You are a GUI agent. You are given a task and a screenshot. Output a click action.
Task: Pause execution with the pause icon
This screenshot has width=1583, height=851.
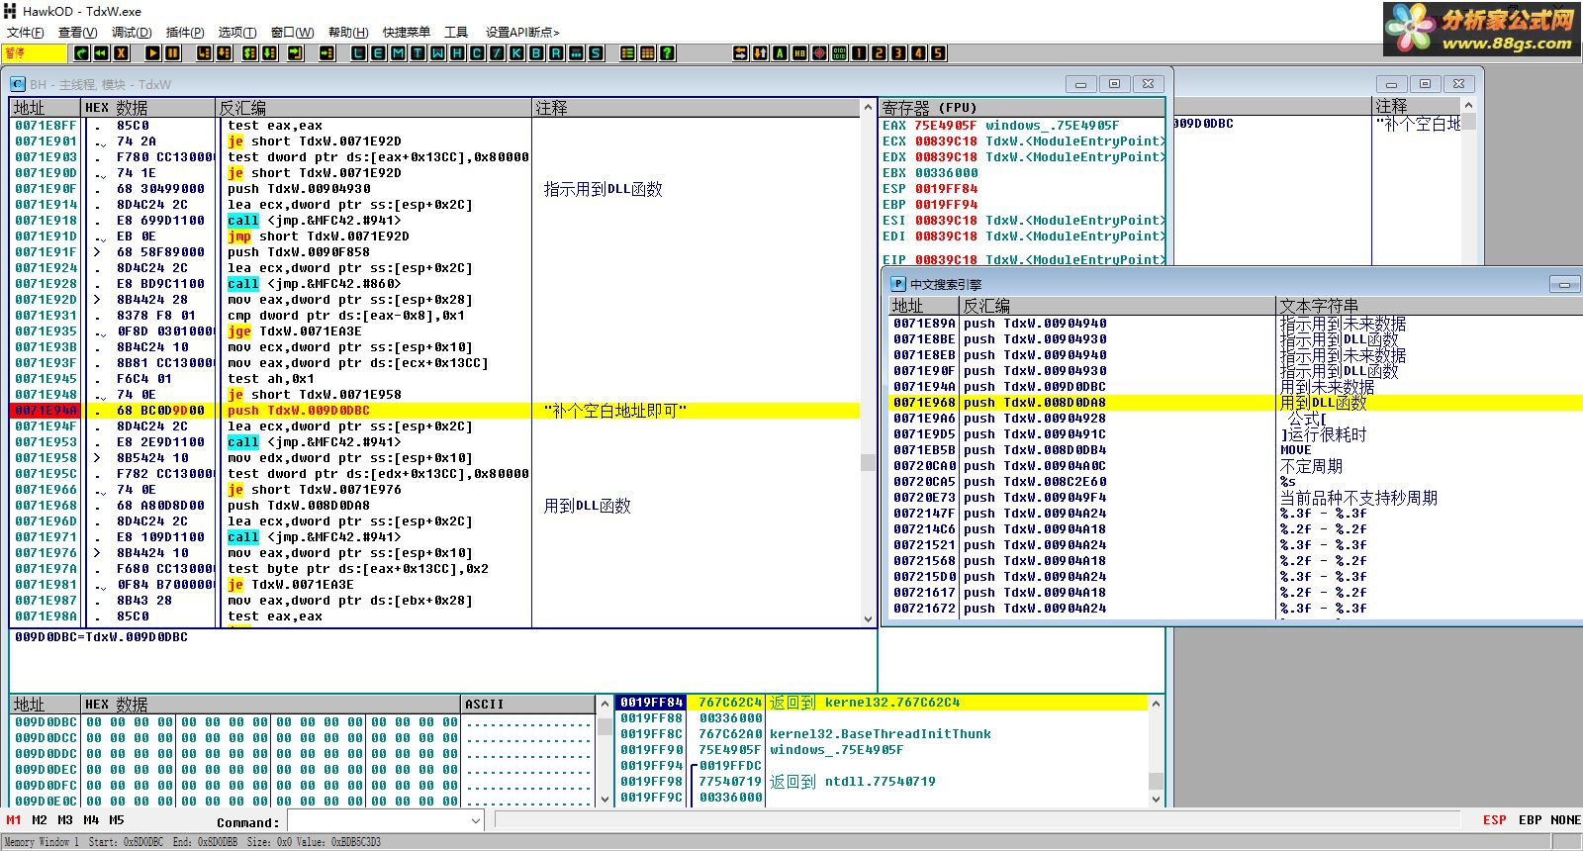pyautogui.click(x=173, y=53)
